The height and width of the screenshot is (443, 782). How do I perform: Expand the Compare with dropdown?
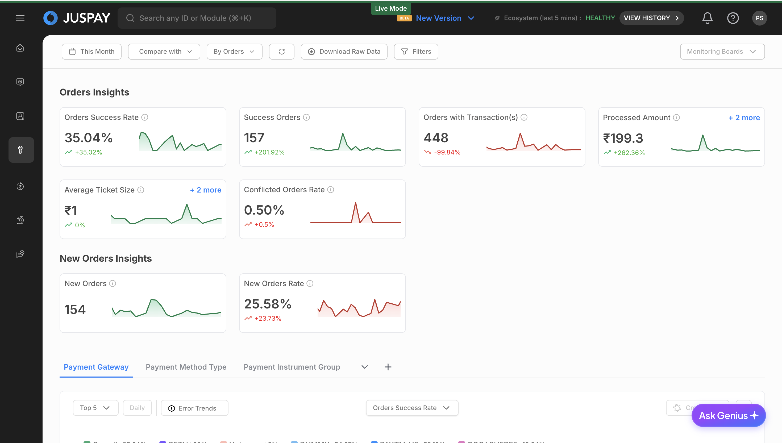tap(164, 51)
